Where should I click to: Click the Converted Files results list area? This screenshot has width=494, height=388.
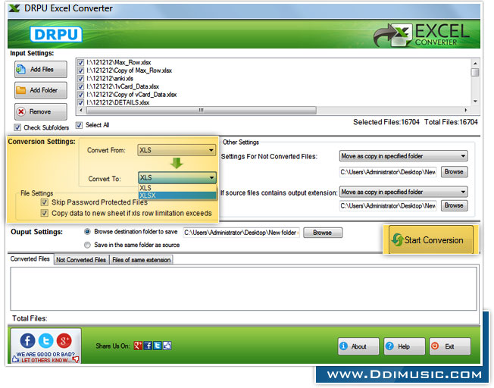(x=243, y=289)
